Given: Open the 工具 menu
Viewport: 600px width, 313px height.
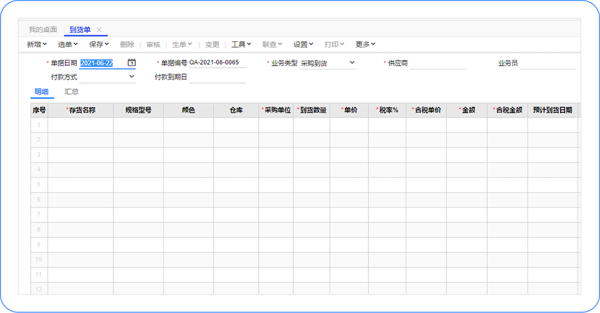Looking at the screenshot, I should [x=241, y=44].
